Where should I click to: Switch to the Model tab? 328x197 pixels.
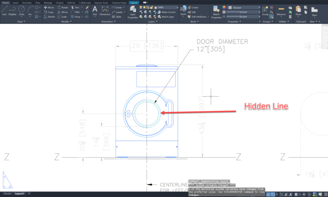[7, 194]
